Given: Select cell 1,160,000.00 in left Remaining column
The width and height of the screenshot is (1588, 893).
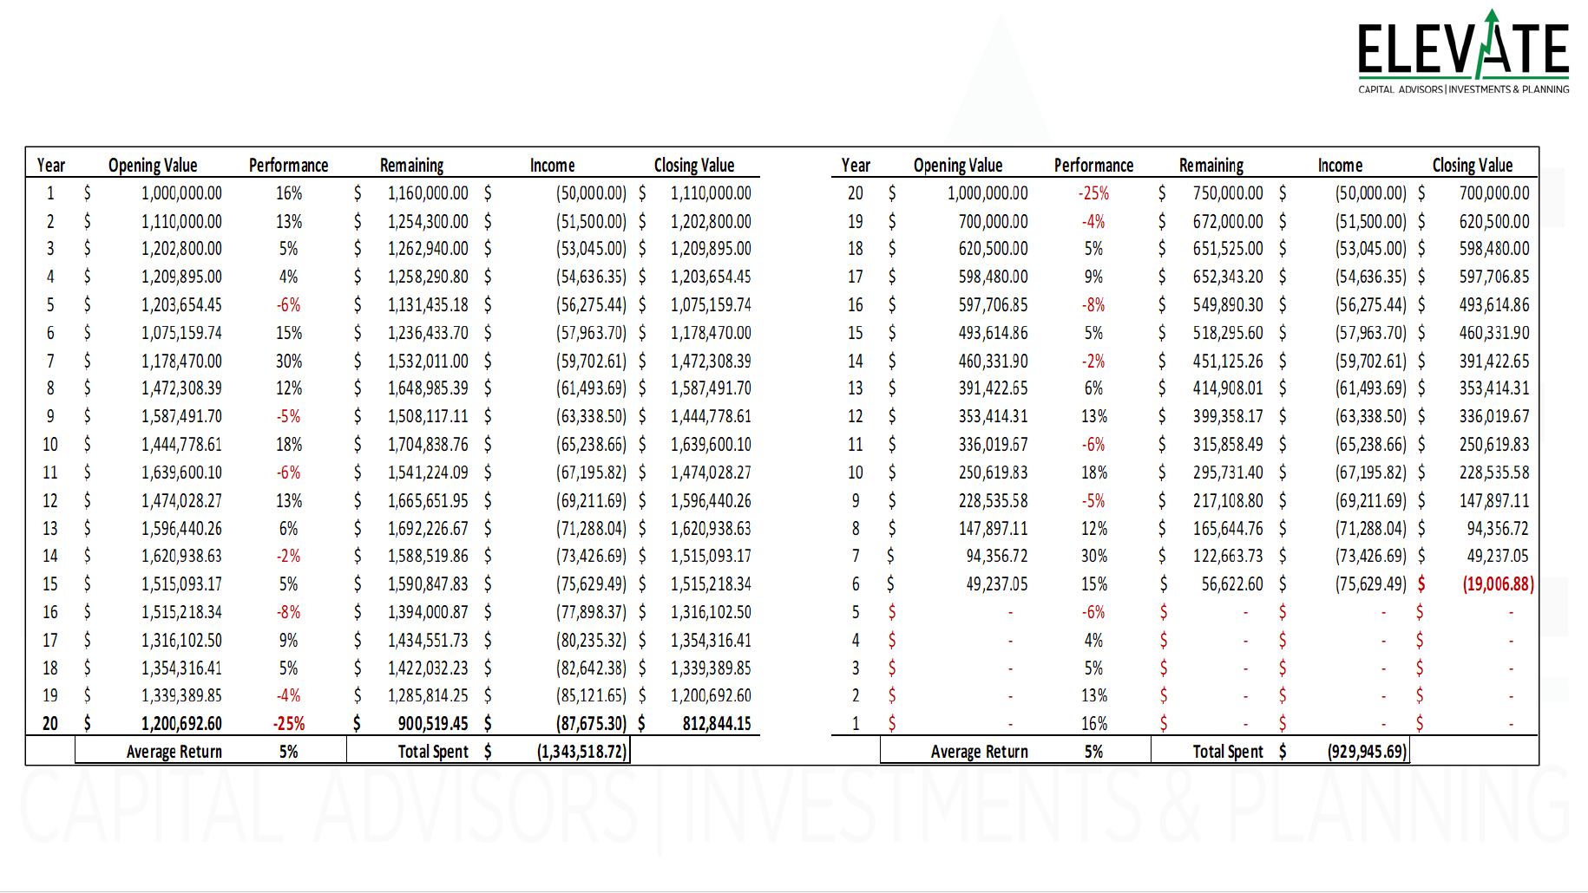Looking at the screenshot, I should [428, 193].
